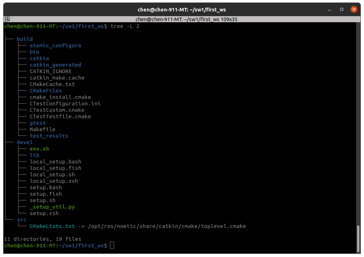Click the 'local_setup.fish' file name
364x257 pixels.
pyautogui.click(x=56, y=168)
